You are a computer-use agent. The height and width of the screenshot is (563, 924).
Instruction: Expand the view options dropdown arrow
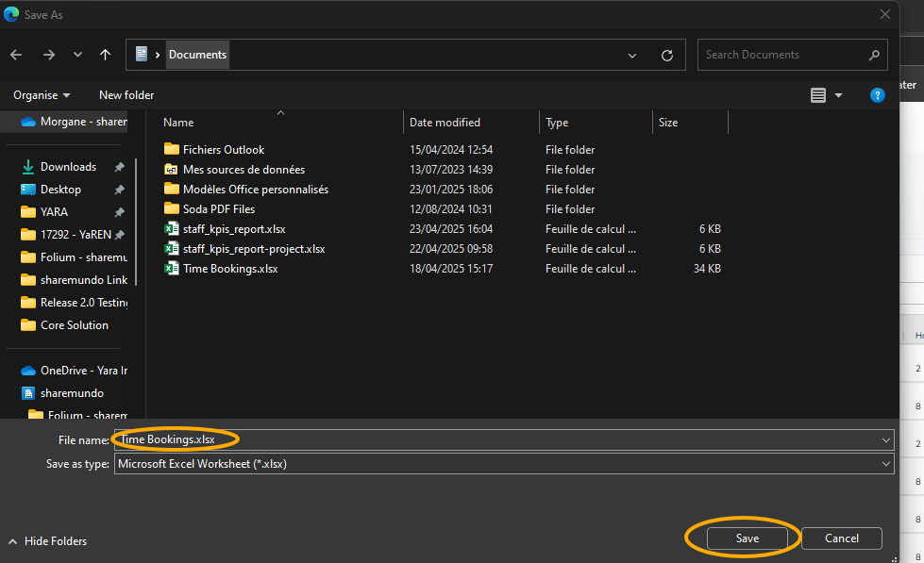click(x=839, y=95)
